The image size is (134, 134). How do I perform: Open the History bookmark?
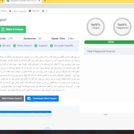click(4, 11)
